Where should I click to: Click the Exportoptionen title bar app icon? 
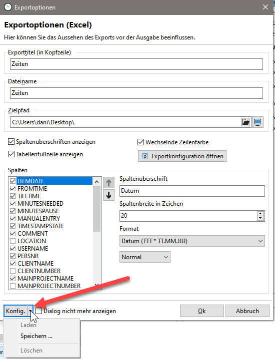tap(8, 7)
